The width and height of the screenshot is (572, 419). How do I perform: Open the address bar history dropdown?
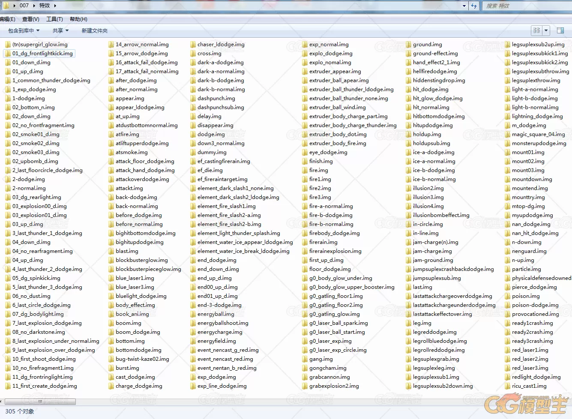464,6
